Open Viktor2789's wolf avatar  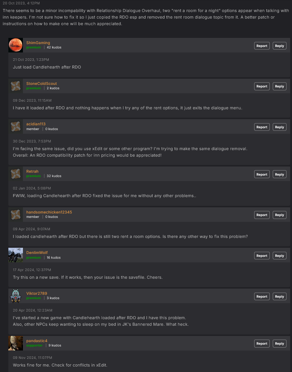point(16,296)
